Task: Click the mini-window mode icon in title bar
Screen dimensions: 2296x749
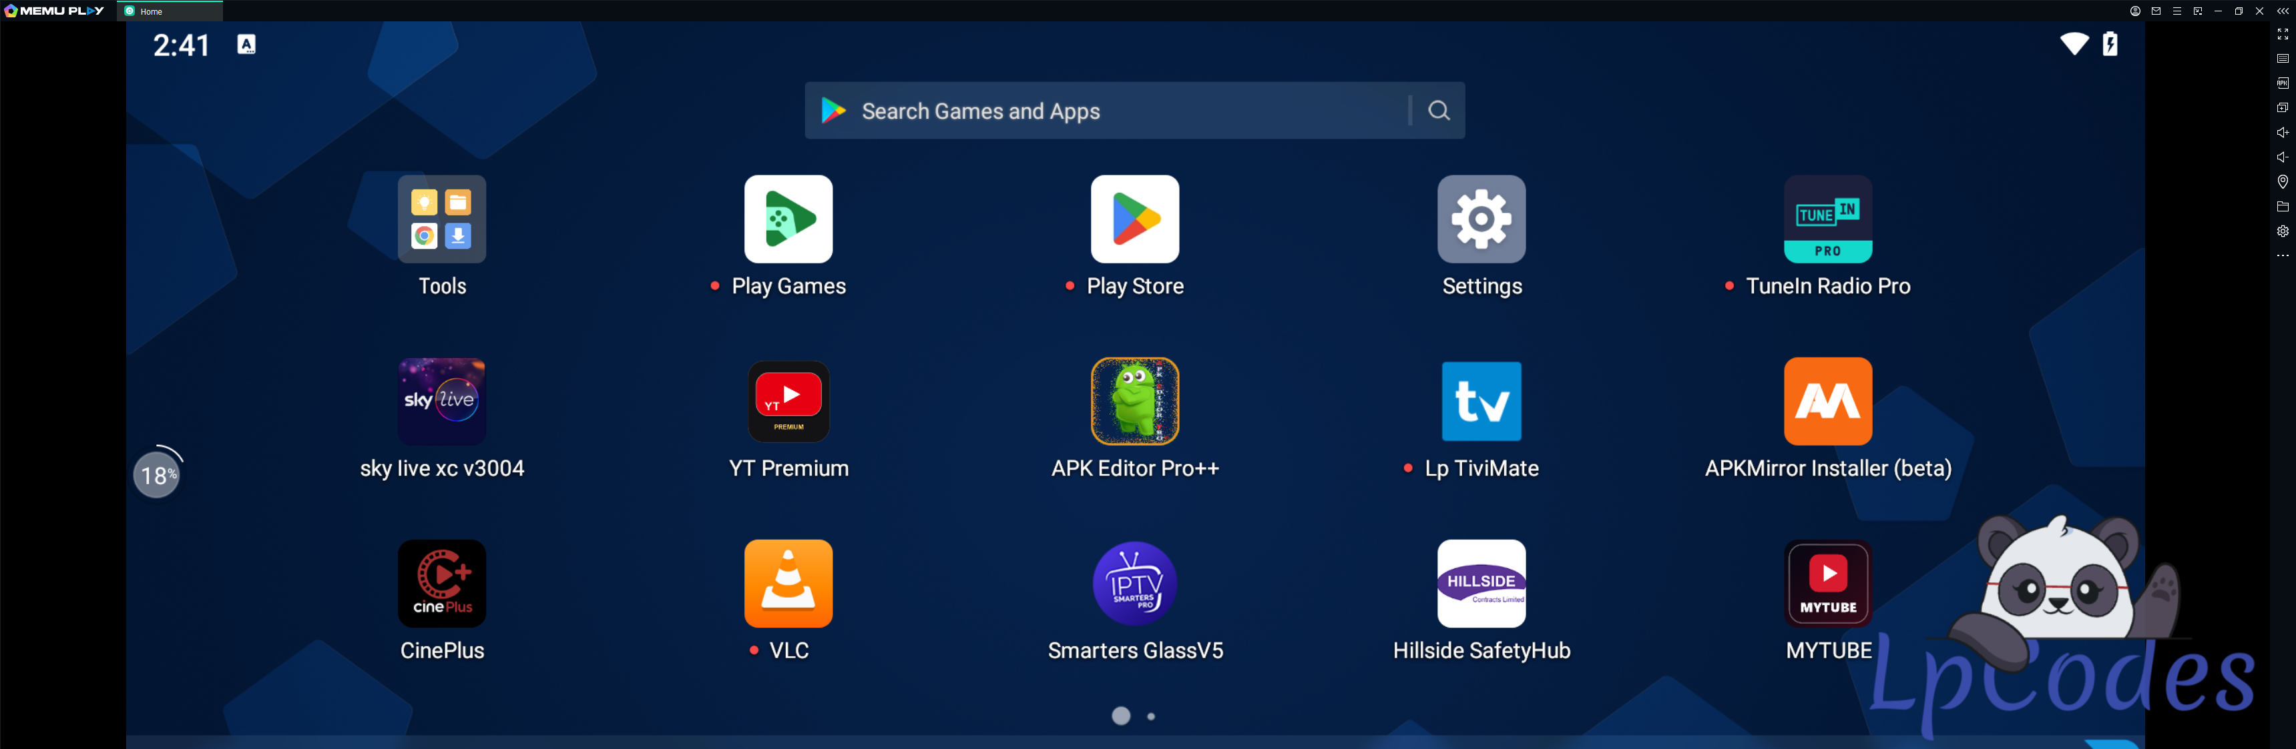Action: click(2197, 11)
